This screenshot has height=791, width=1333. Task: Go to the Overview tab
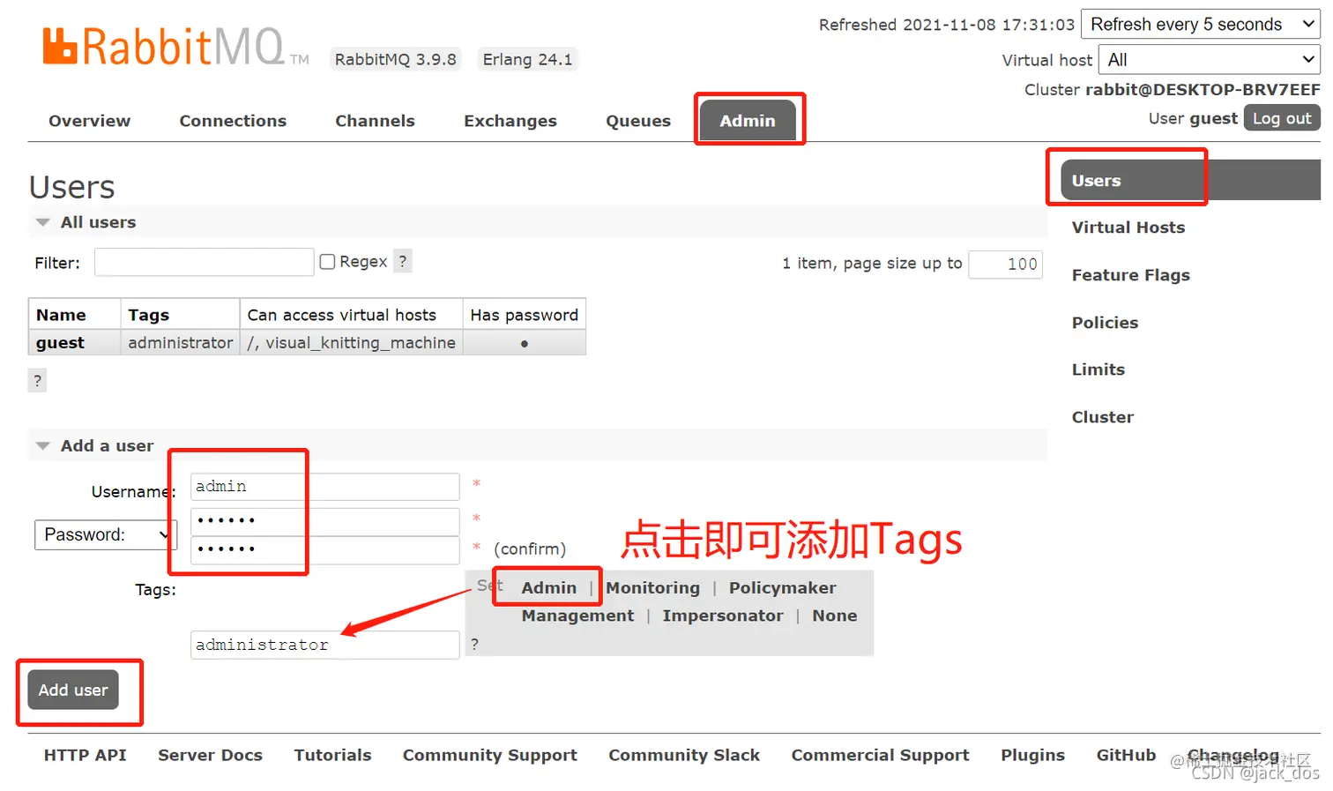pos(89,121)
